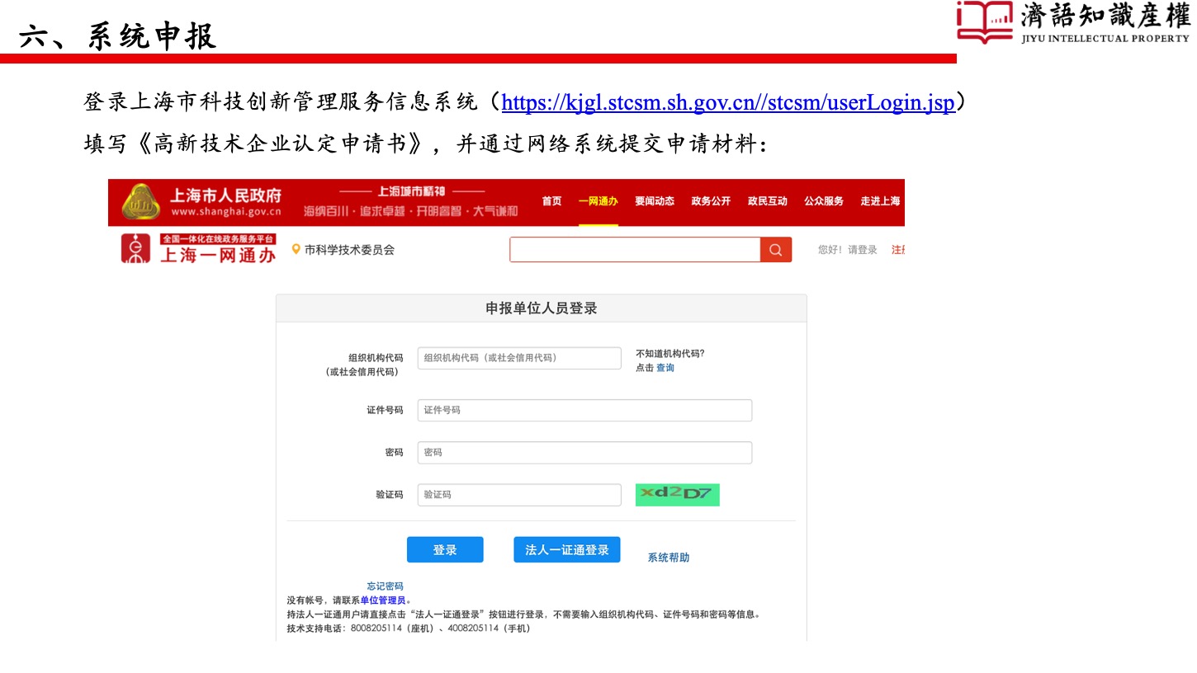Click the Jiyu Intellectual Property logo
The height and width of the screenshot is (673, 1197).
click(x=1072, y=22)
